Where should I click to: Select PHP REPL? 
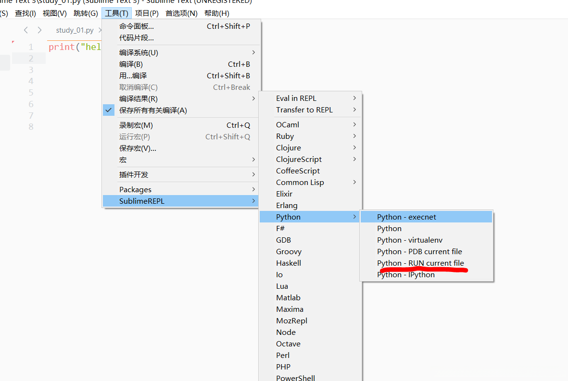pyautogui.click(x=310, y=367)
